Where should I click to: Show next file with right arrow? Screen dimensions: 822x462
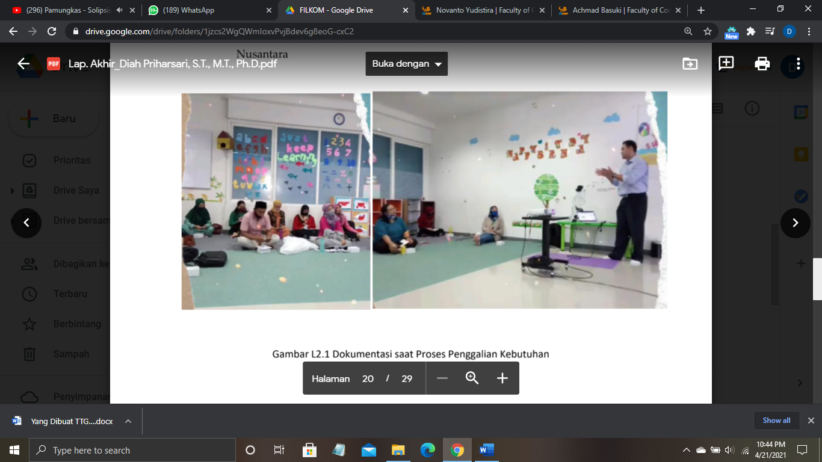pos(796,223)
